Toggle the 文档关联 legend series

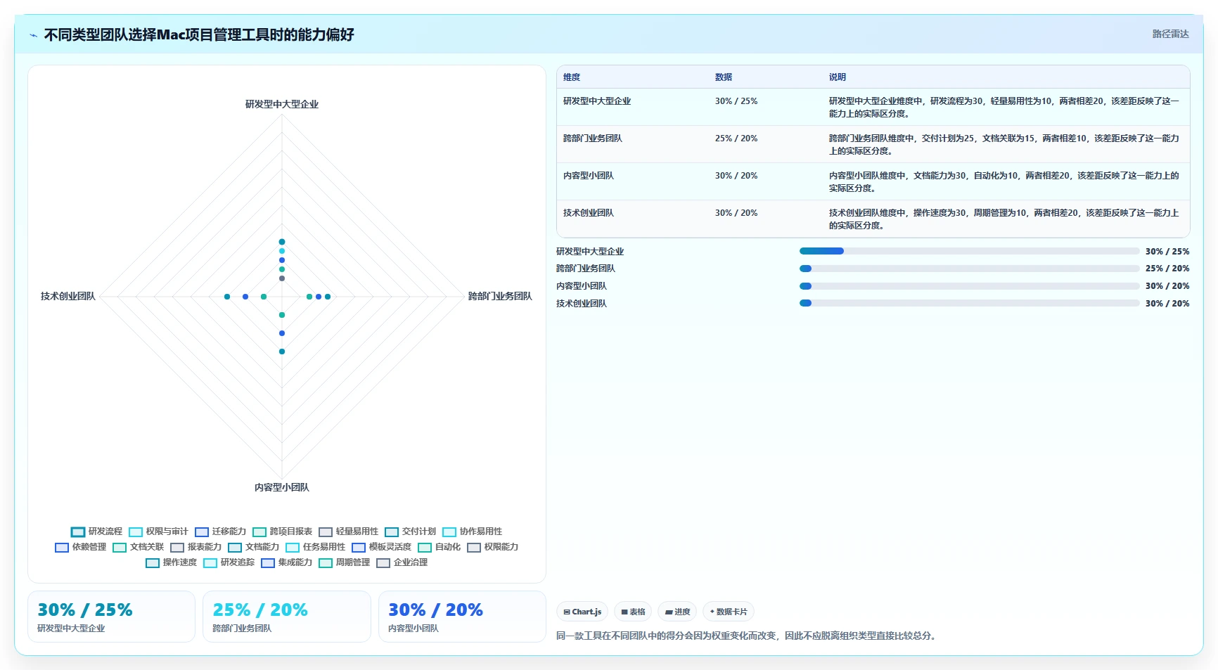pos(138,547)
